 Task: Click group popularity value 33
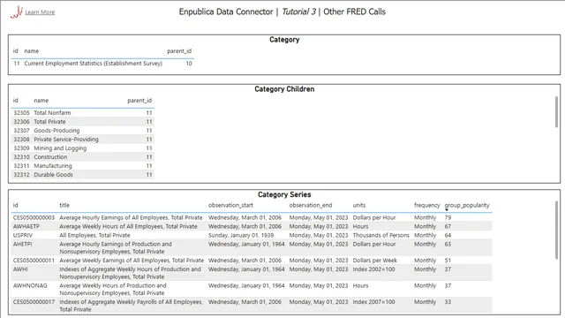pos(448,302)
